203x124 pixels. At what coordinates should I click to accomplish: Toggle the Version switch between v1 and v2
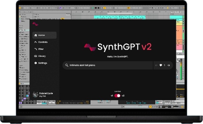tap(117, 96)
